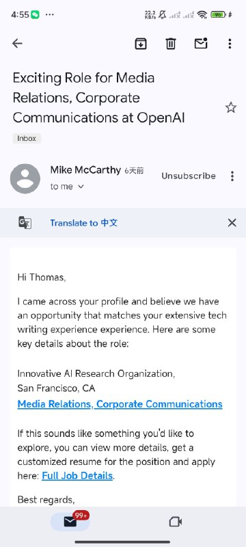Open Full Job Details link
Screen dimensions: 246x547
pyautogui.click(x=77, y=475)
